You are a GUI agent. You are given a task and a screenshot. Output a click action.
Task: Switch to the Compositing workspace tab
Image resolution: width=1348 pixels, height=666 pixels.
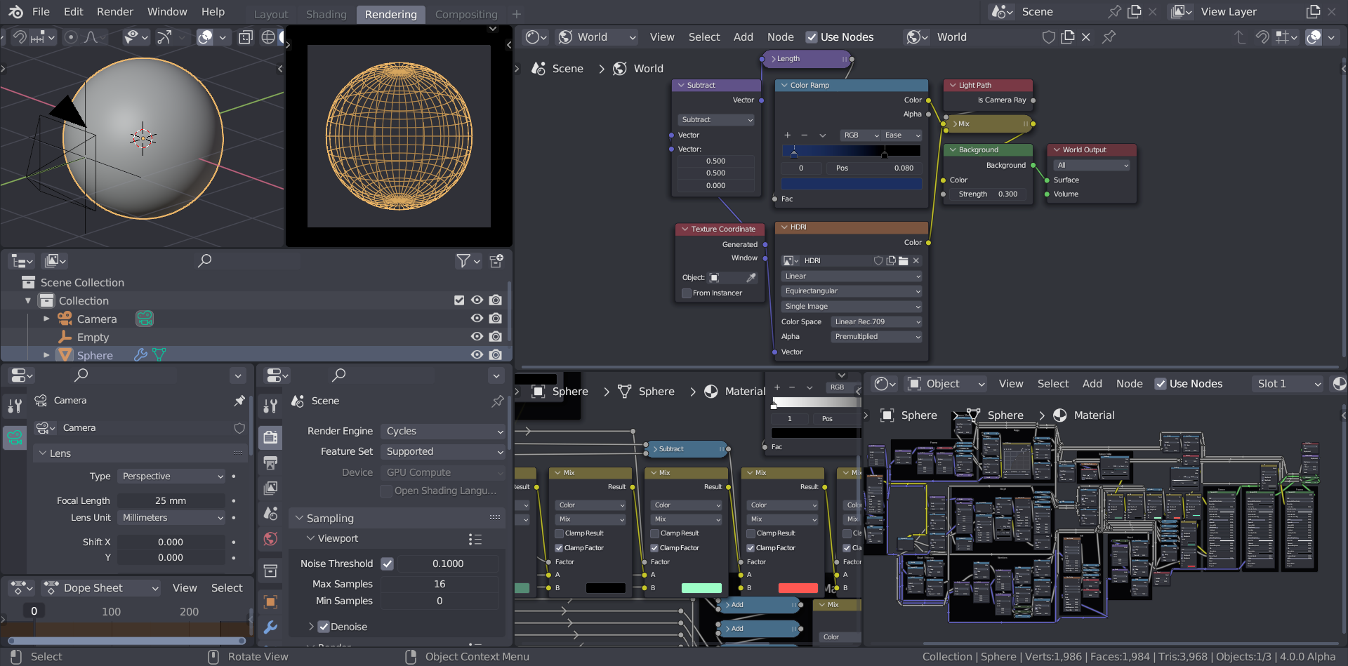coord(465,13)
